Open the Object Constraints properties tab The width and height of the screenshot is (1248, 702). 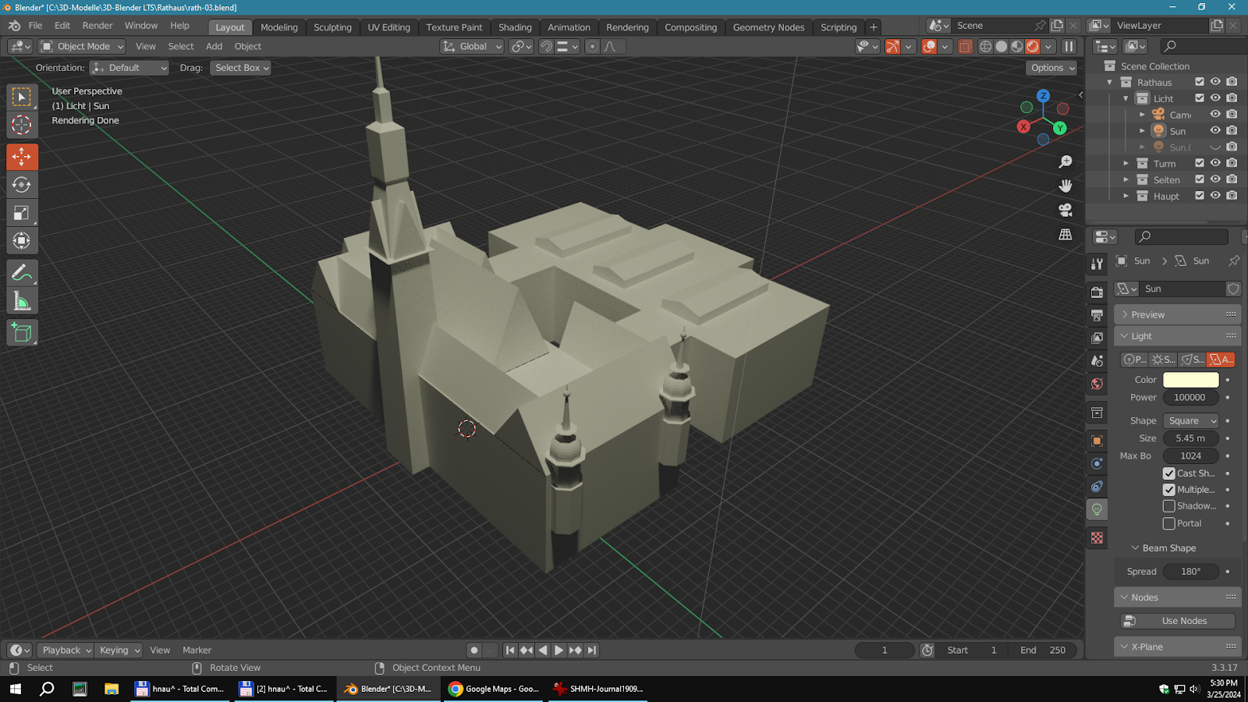coord(1097,487)
